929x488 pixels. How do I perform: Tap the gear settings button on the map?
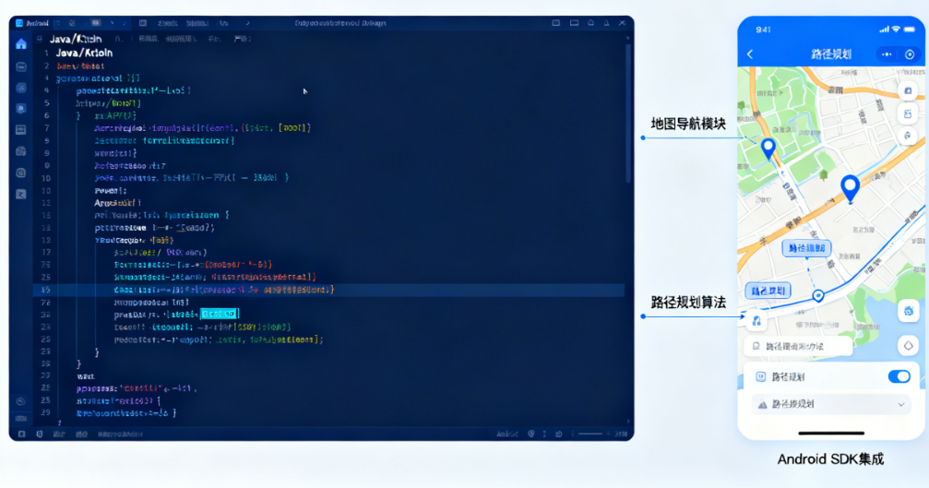(909, 311)
